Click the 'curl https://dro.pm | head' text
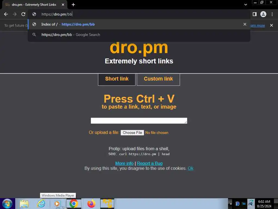Image resolution: width=278 pixels, height=209 pixels. 144,154
